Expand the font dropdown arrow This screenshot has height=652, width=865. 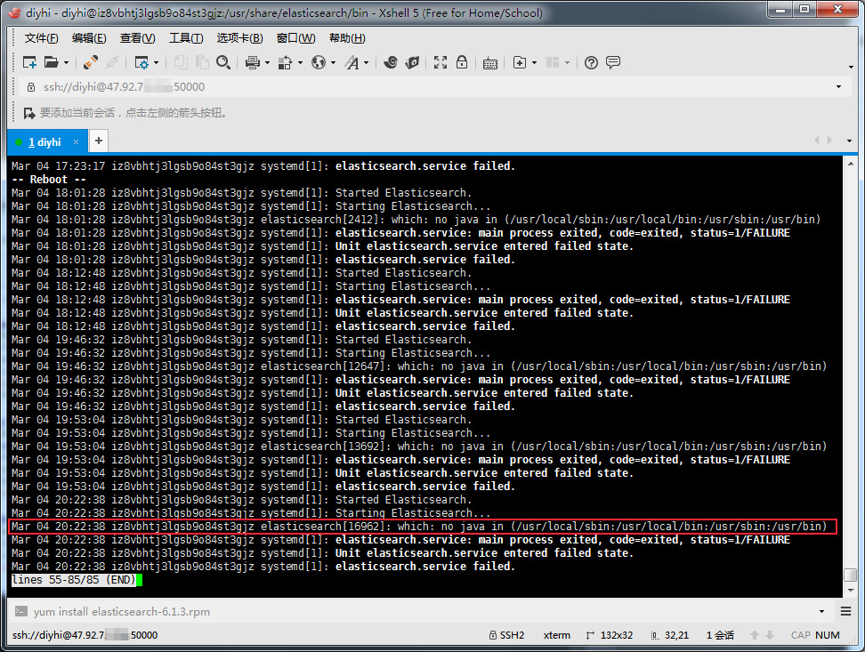367,63
